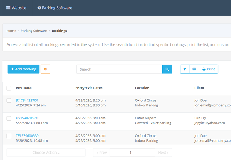This screenshot has height=160, width=231.
Task: Click the Client column header
Action: click(x=199, y=88)
